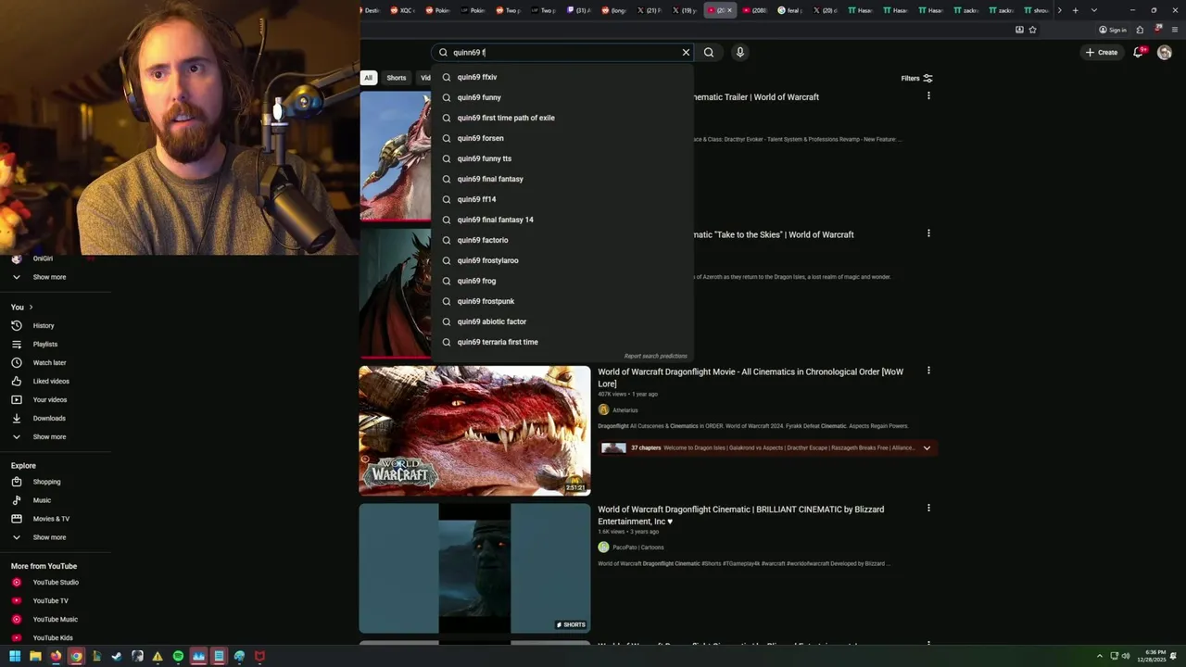Viewport: 1186px width, 667px height.
Task: Choose suggestion 'quin69 factorio'
Action: (x=562, y=240)
